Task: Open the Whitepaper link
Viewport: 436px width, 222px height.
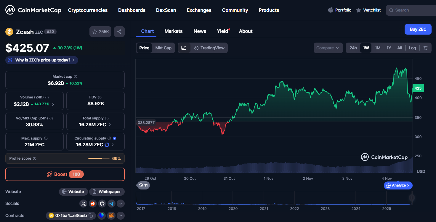Action: click(107, 192)
